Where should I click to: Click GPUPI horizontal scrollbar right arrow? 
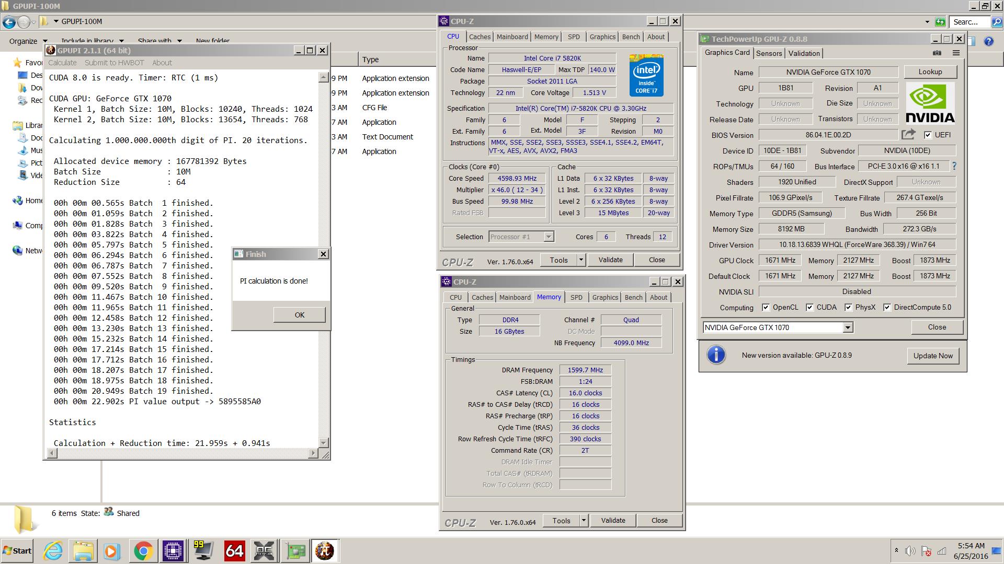[313, 453]
